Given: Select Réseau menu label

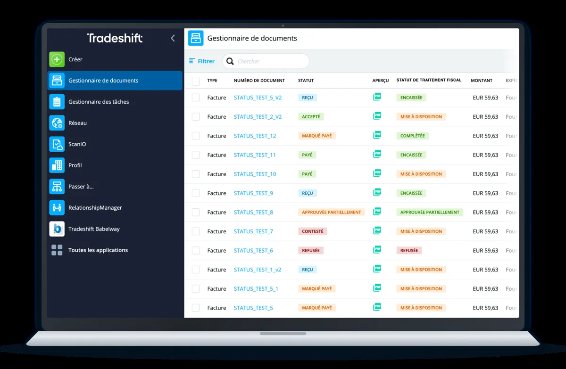Looking at the screenshot, I should point(77,123).
